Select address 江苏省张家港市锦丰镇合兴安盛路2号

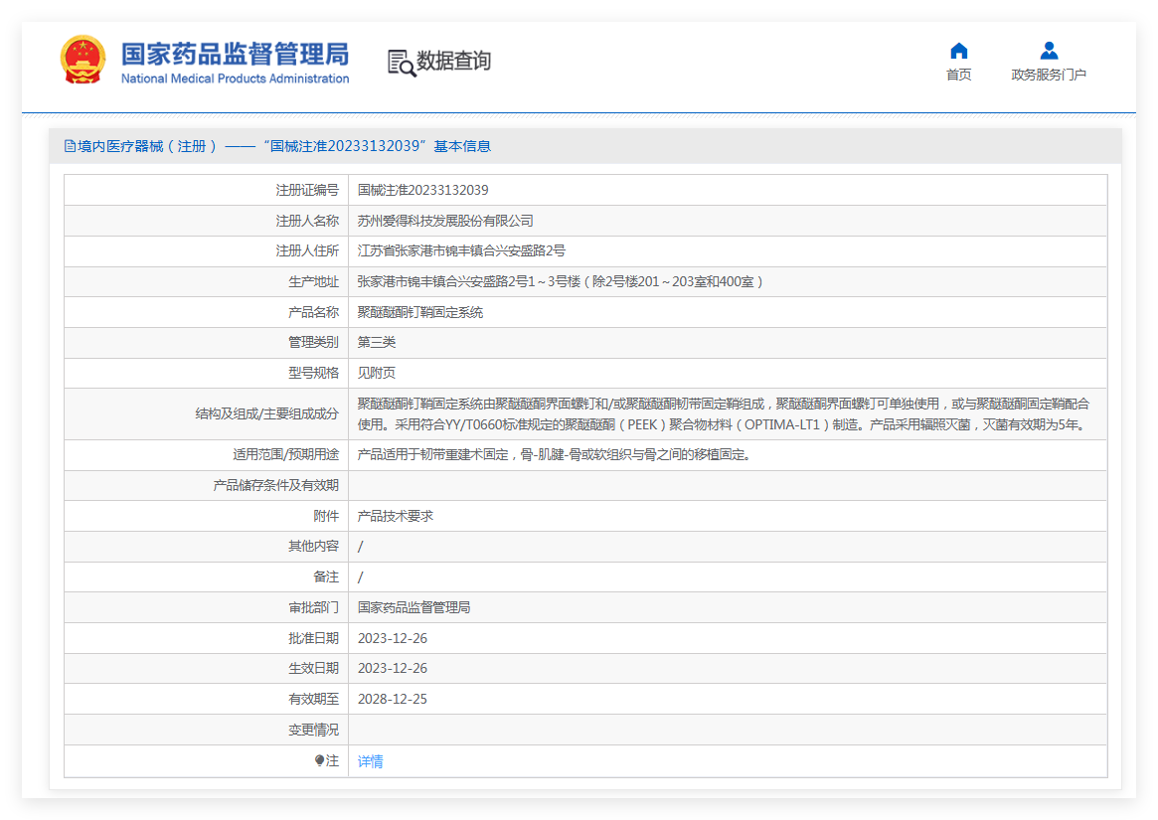click(x=461, y=251)
